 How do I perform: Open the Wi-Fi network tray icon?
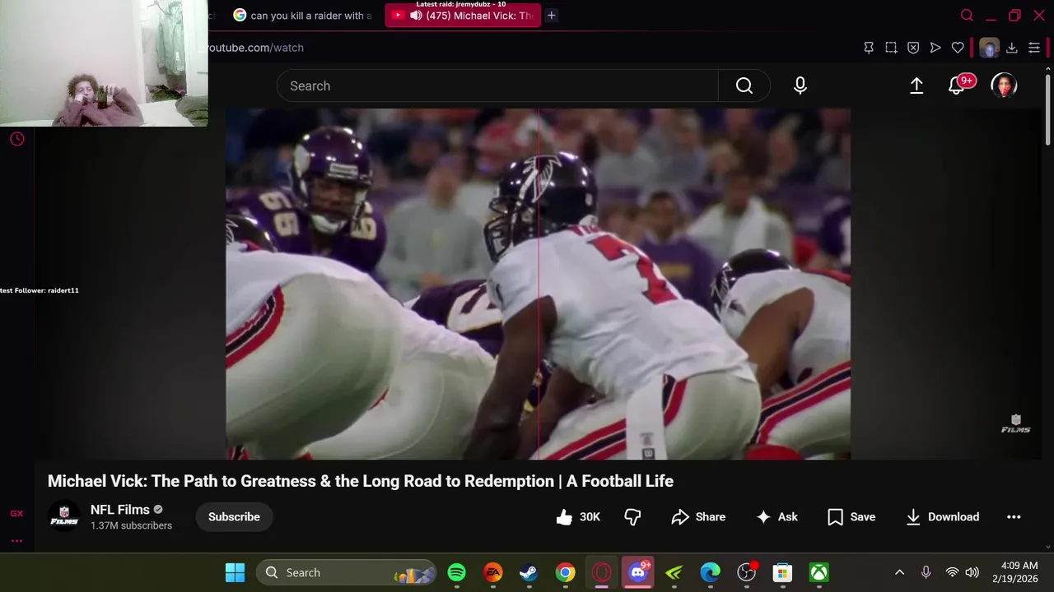952,572
